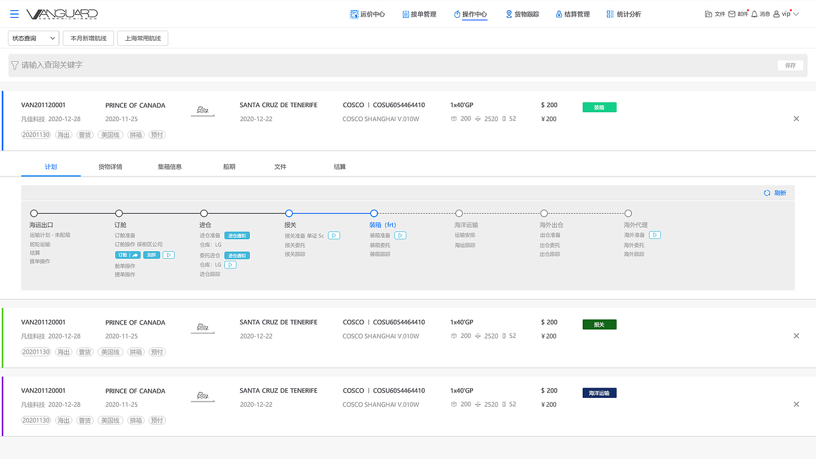Click the 本月新增航线 button
This screenshot has width=816, height=459.
tap(89, 38)
